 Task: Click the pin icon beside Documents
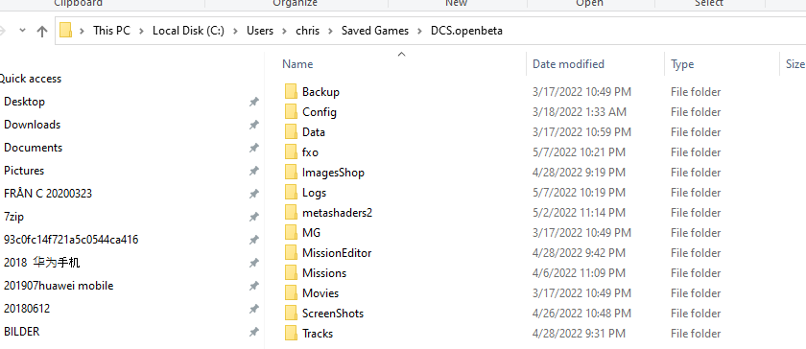[x=254, y=148]
